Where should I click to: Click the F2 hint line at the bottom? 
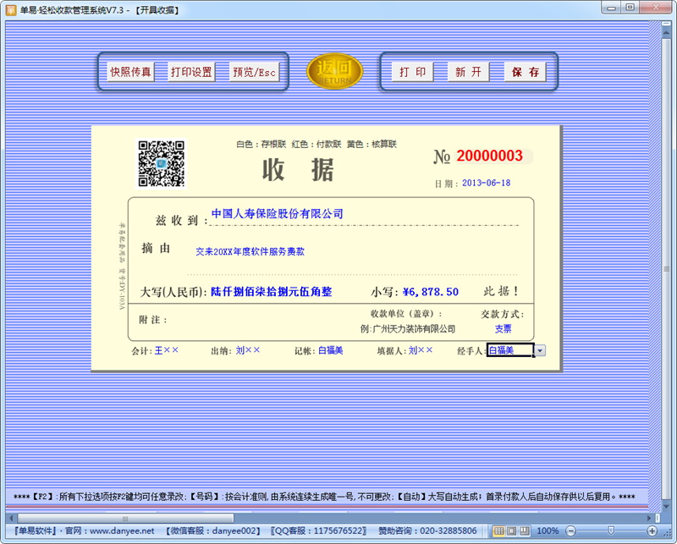point(324,497)
